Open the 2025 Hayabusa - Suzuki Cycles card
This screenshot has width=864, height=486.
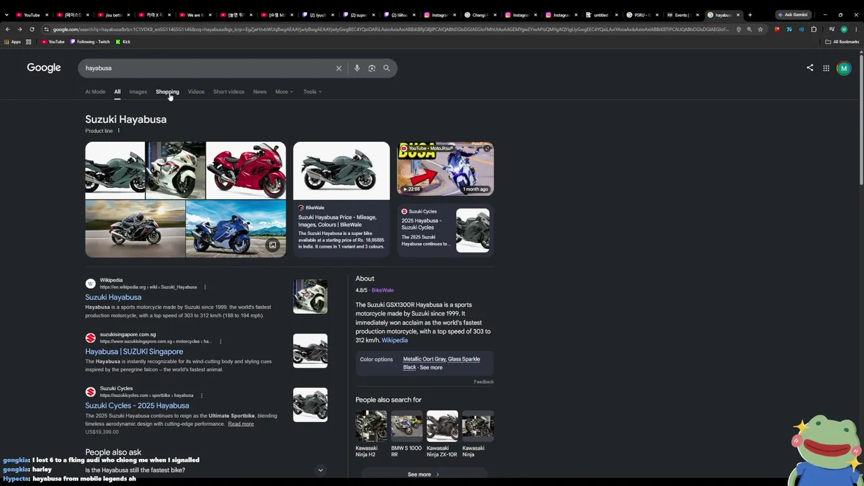(x=446, y=230)
